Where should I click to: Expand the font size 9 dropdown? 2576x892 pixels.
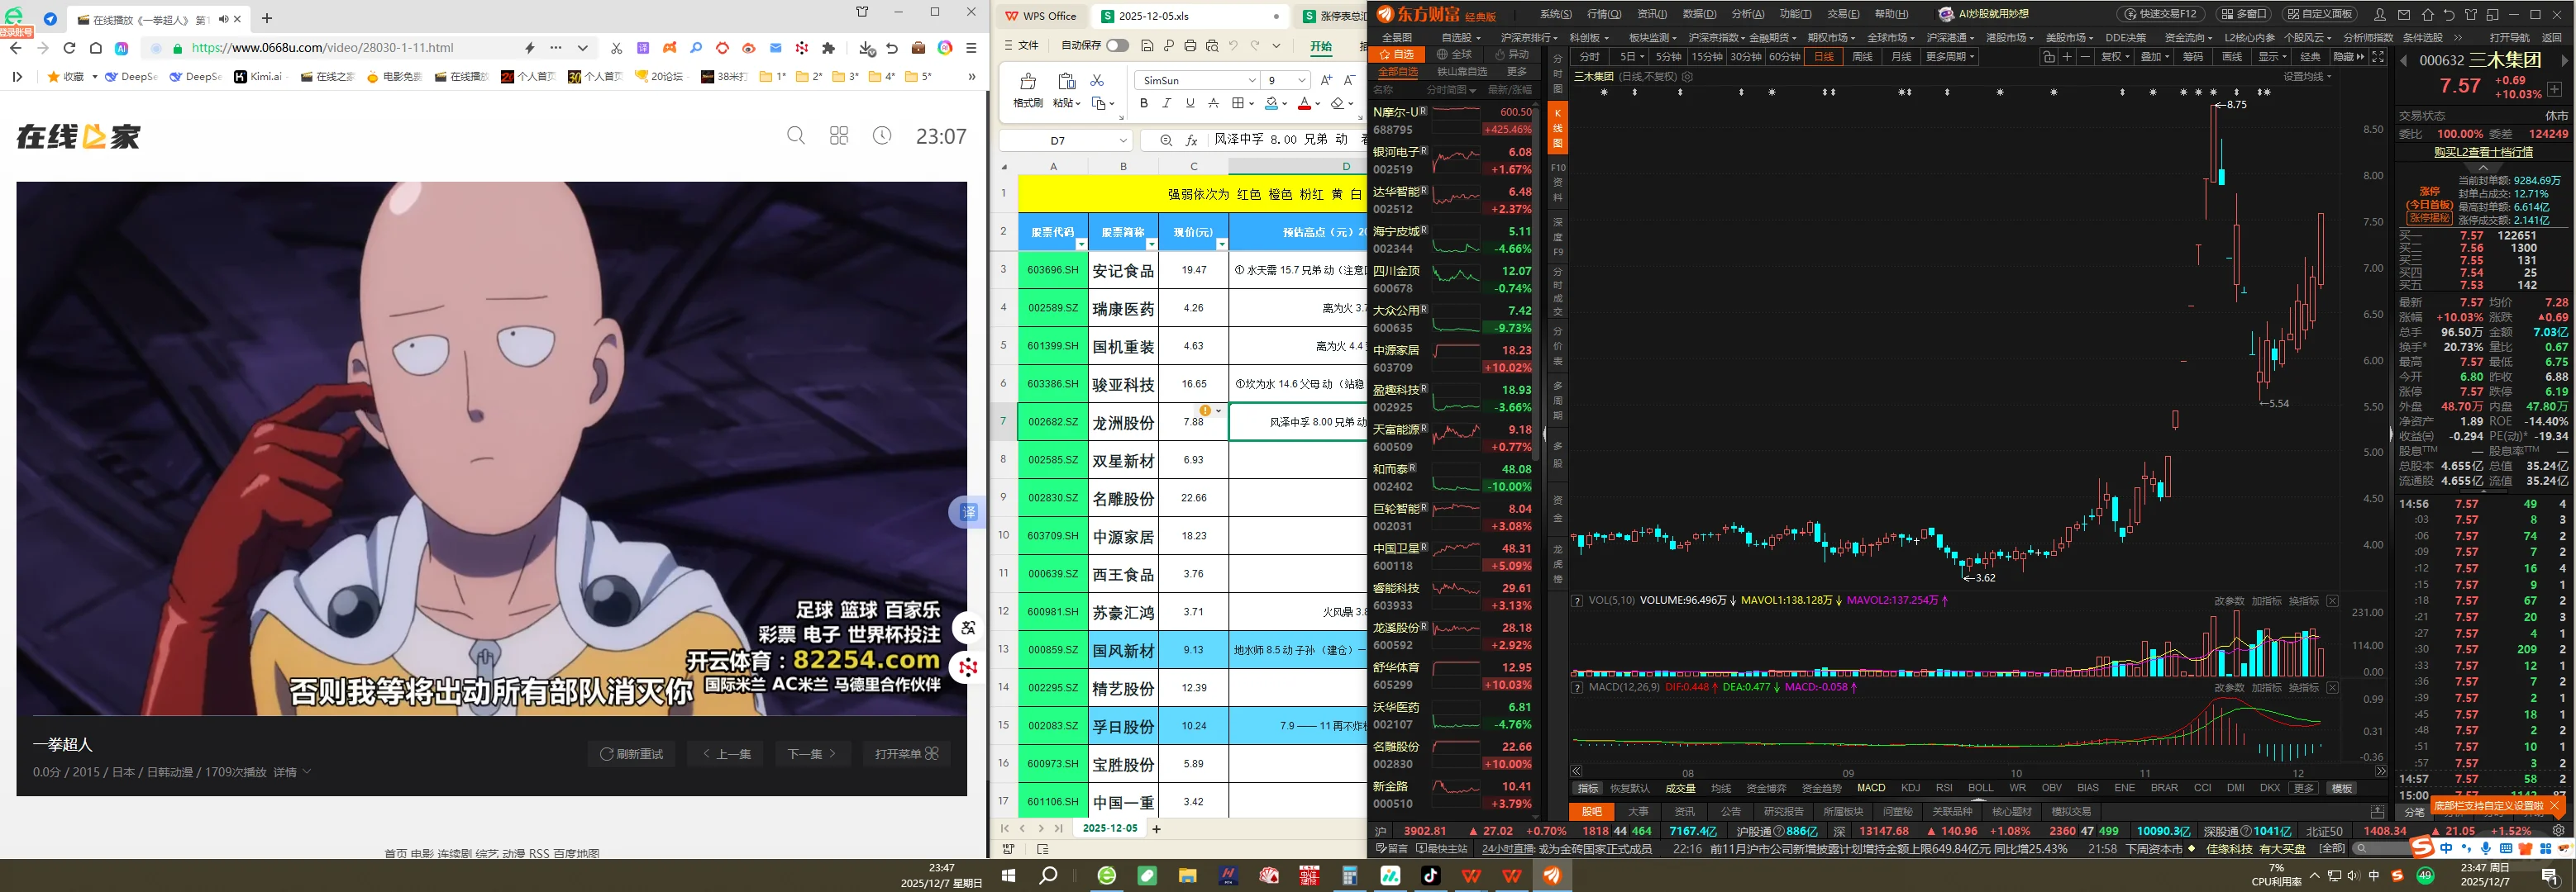click(x=1301, y=80)
